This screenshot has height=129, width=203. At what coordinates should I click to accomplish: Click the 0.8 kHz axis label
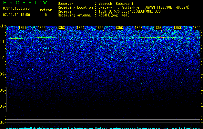(x=3, y=90)
